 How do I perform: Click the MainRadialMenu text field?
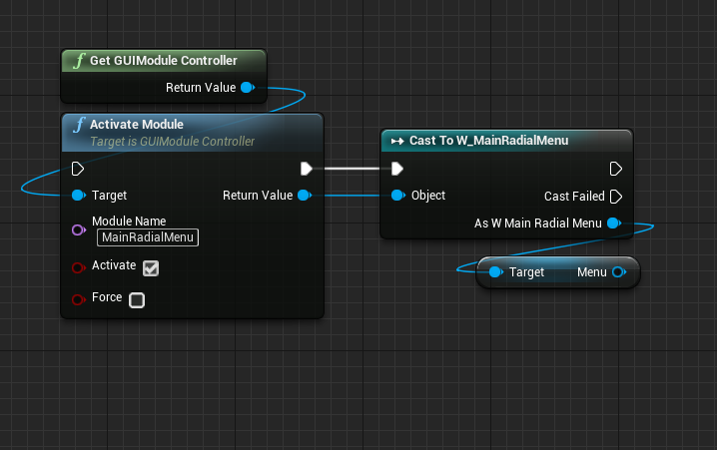(x=148, y=237)
